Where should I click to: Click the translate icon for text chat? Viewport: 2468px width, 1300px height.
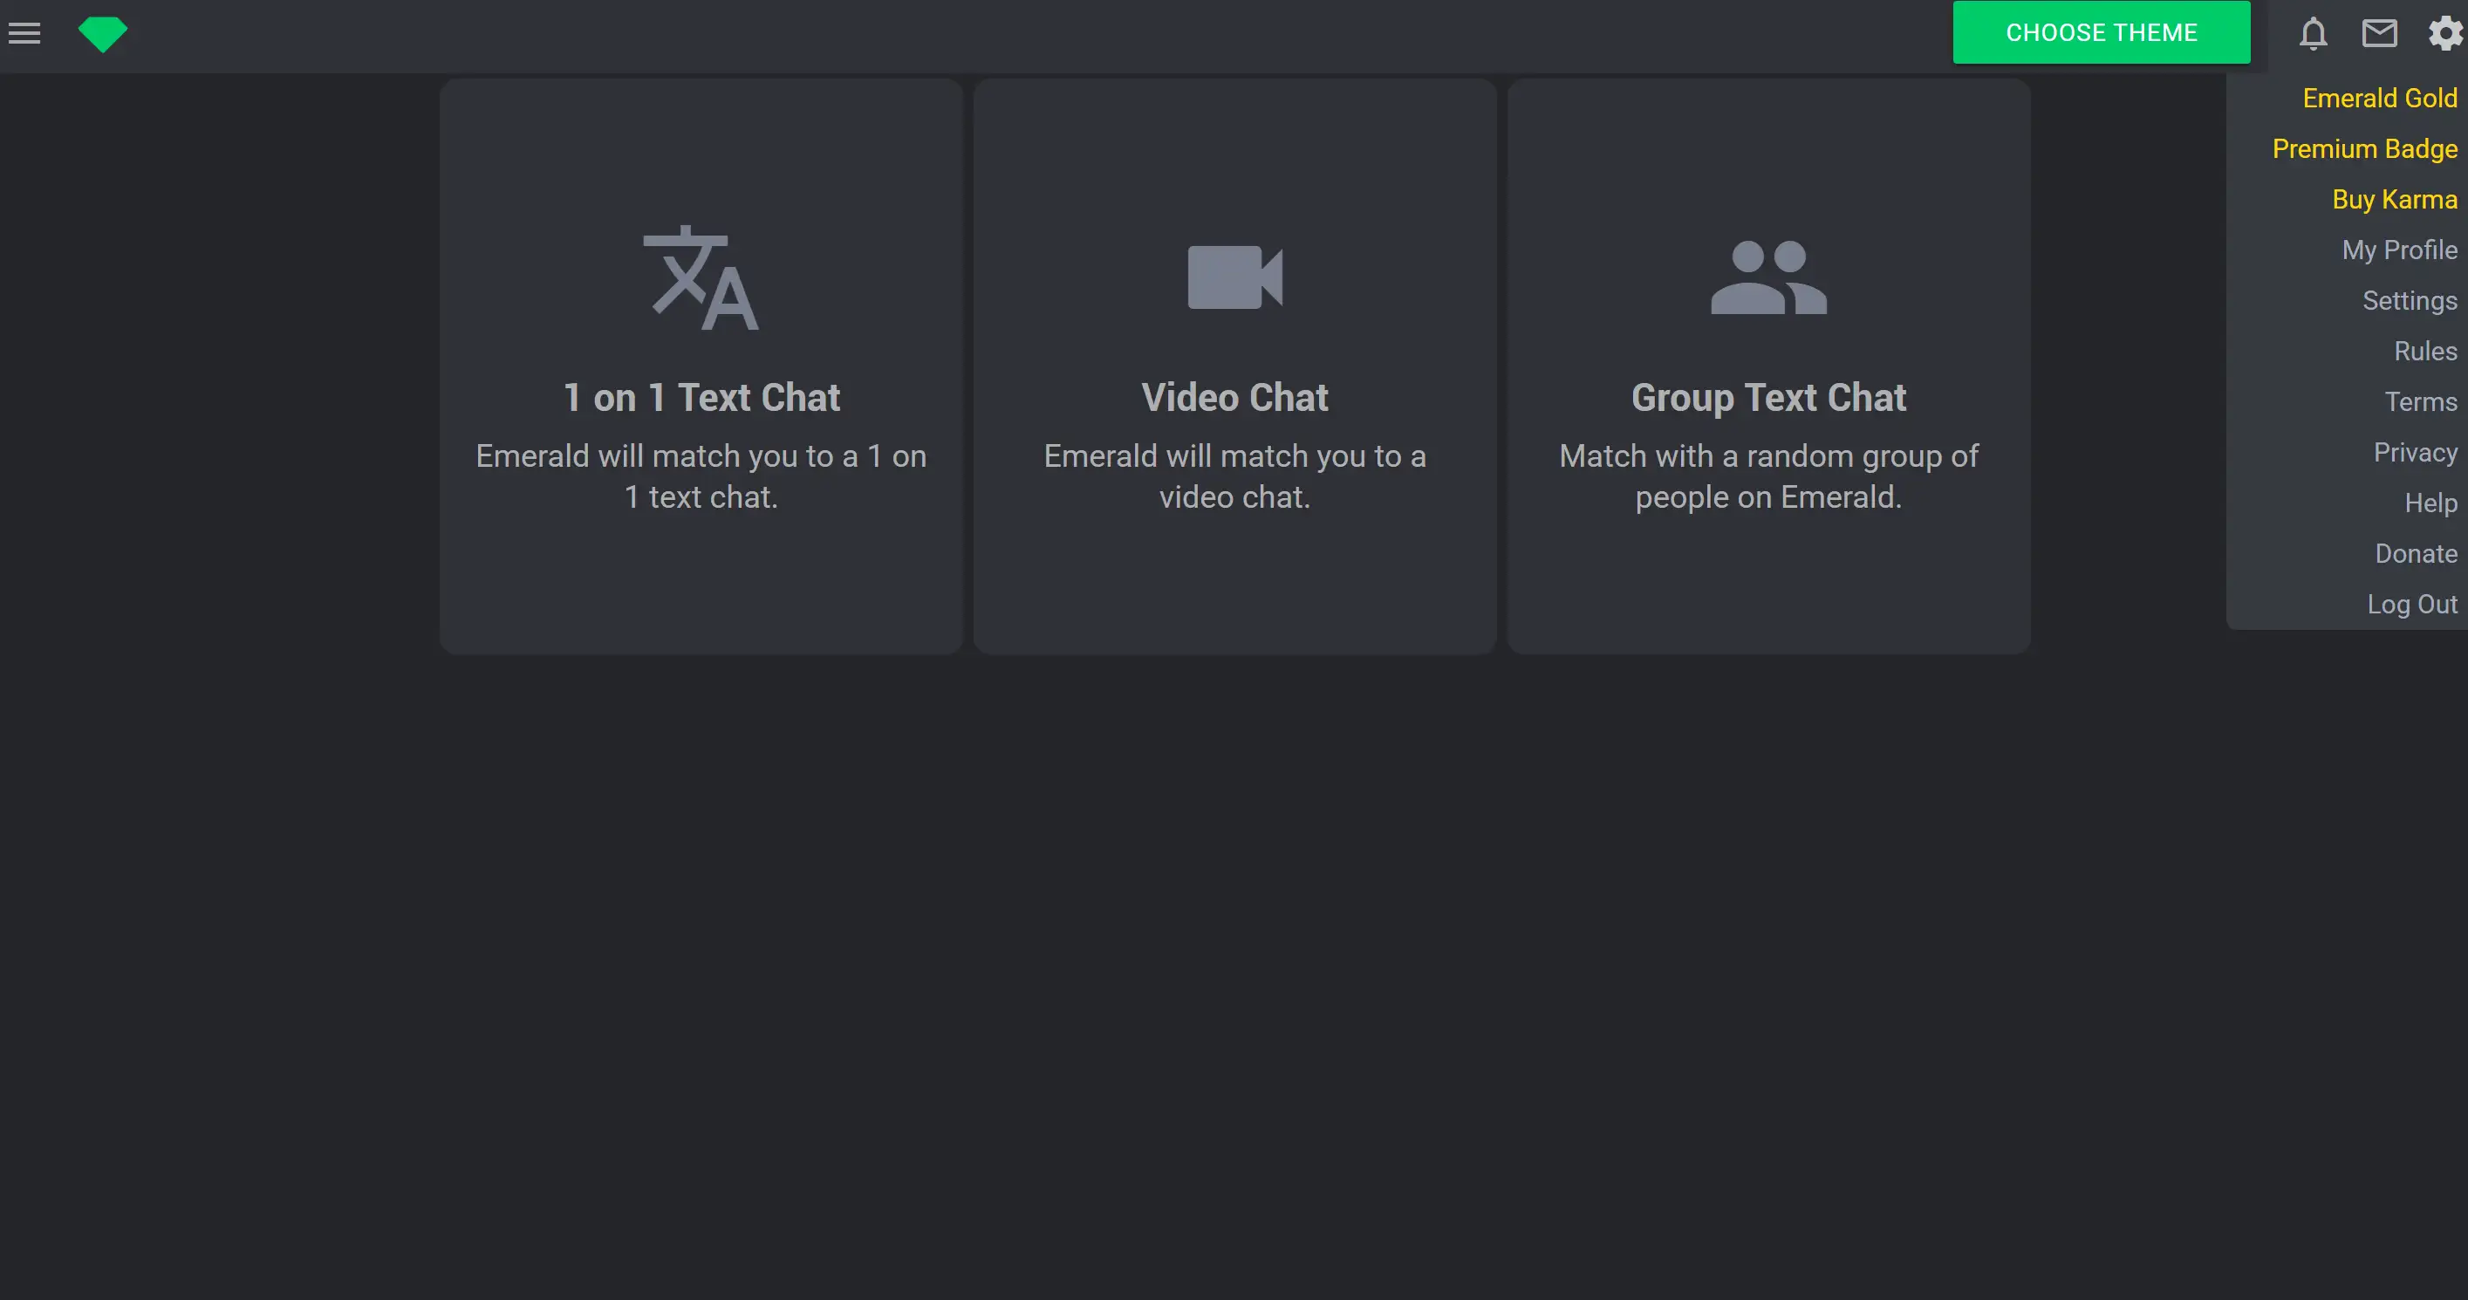[701, 277]
